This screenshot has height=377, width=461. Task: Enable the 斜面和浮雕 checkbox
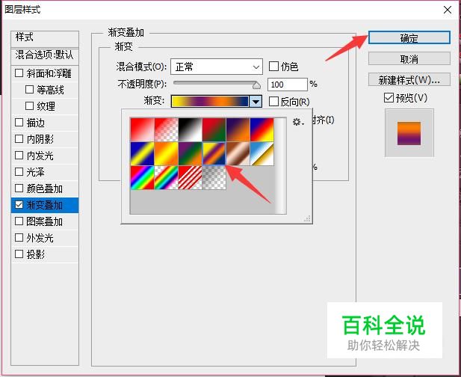[x=19, y=73]
